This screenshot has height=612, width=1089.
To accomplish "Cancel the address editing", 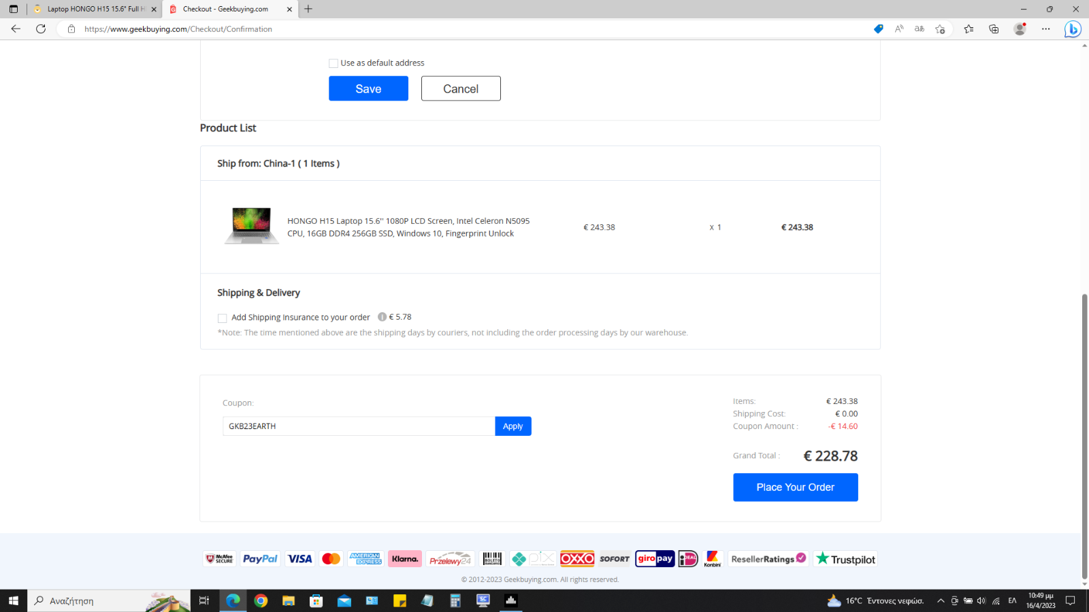I will click(461, 88).
